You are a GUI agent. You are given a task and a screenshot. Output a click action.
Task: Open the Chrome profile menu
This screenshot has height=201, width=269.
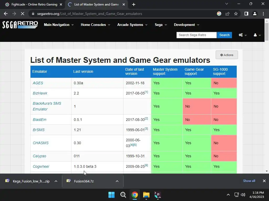click(255, 14)
